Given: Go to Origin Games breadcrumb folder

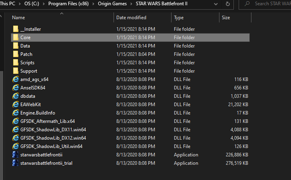Looking at the screenshot, I should tap(113, 4).
